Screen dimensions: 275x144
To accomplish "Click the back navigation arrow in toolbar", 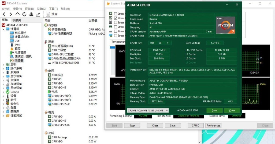I will [4, 14].
